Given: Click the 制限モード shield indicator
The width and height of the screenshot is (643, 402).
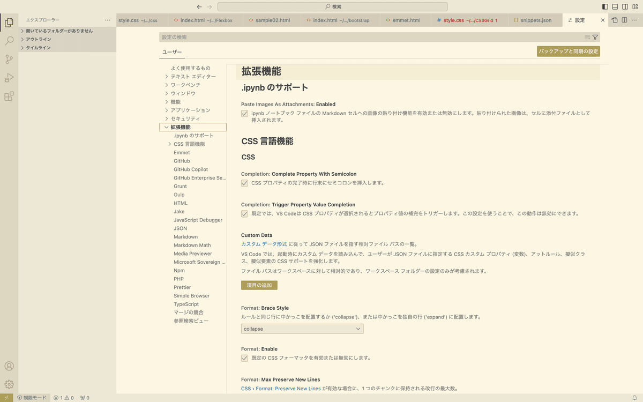Looking at the screenshot, I should click(32, 398).
